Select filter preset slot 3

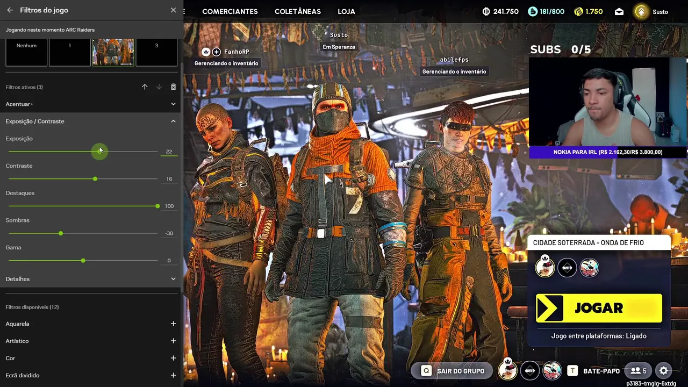pyautogui.click(x=156, y=52)
